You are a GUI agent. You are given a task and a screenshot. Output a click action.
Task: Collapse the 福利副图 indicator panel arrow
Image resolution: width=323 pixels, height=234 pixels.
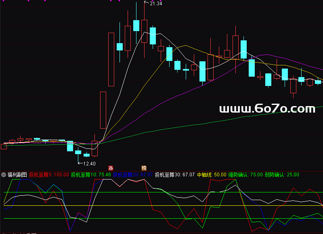pyautogui.click(x=4, y=175)
